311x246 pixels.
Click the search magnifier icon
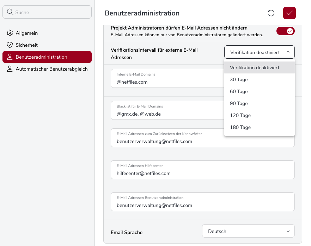[10, 12]
